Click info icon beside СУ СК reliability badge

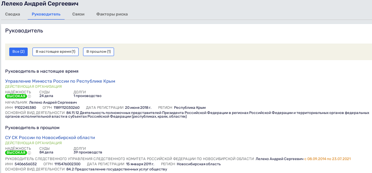coord(30,153)
